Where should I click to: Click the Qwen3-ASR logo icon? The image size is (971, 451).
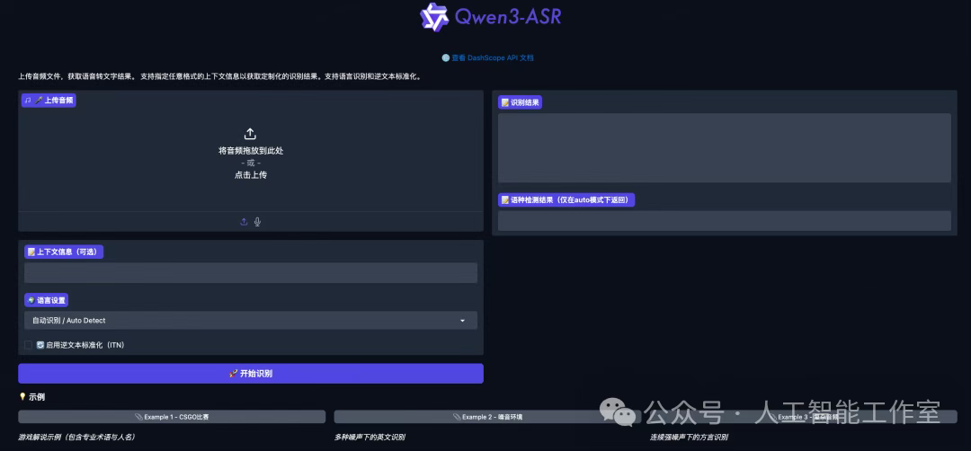click(434, 17)
